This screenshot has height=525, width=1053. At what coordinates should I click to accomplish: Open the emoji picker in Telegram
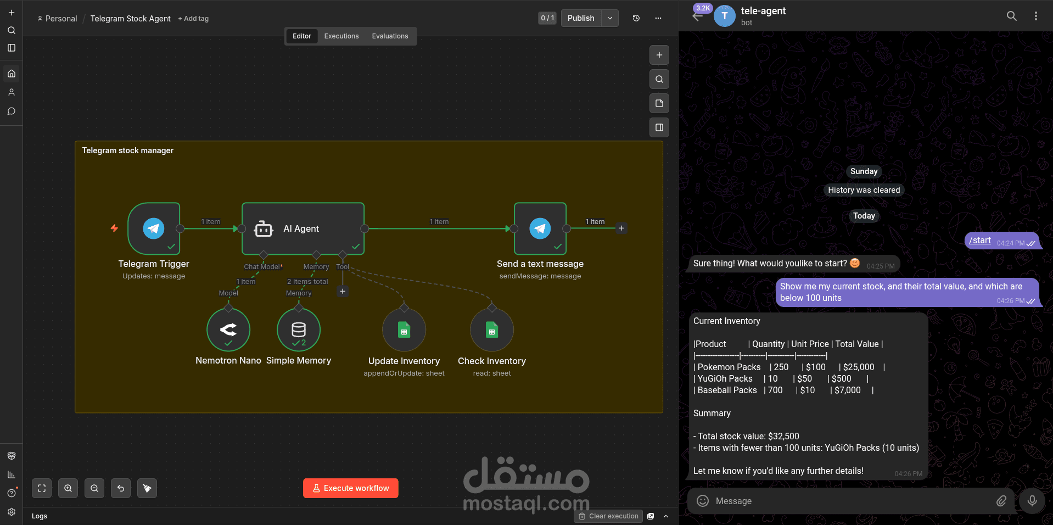[703, 501]
